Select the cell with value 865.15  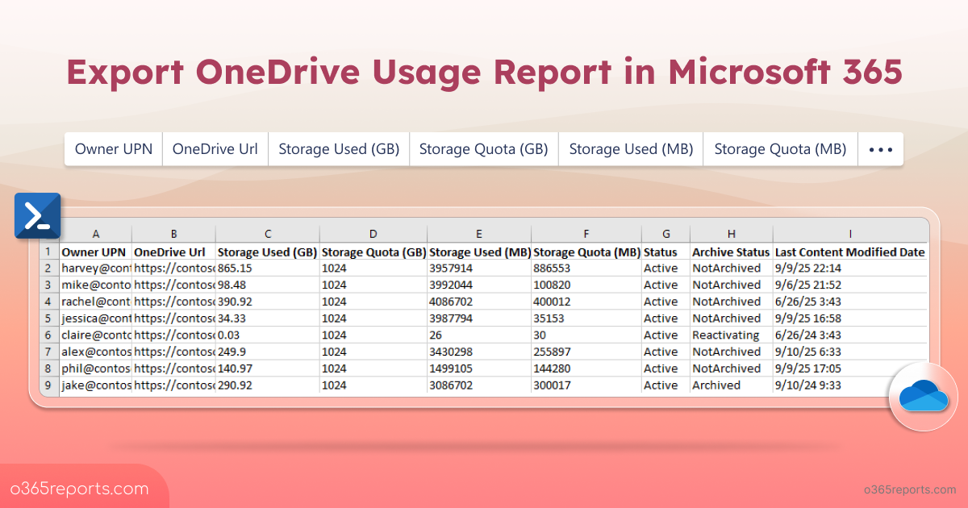pyautogui.click(x=267, y=268)
